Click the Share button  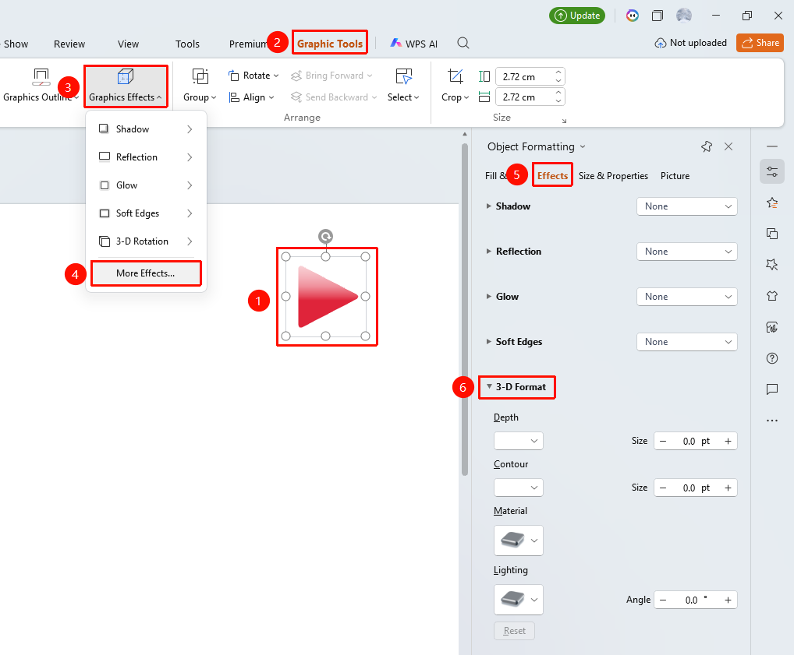(x=760, y=43)
